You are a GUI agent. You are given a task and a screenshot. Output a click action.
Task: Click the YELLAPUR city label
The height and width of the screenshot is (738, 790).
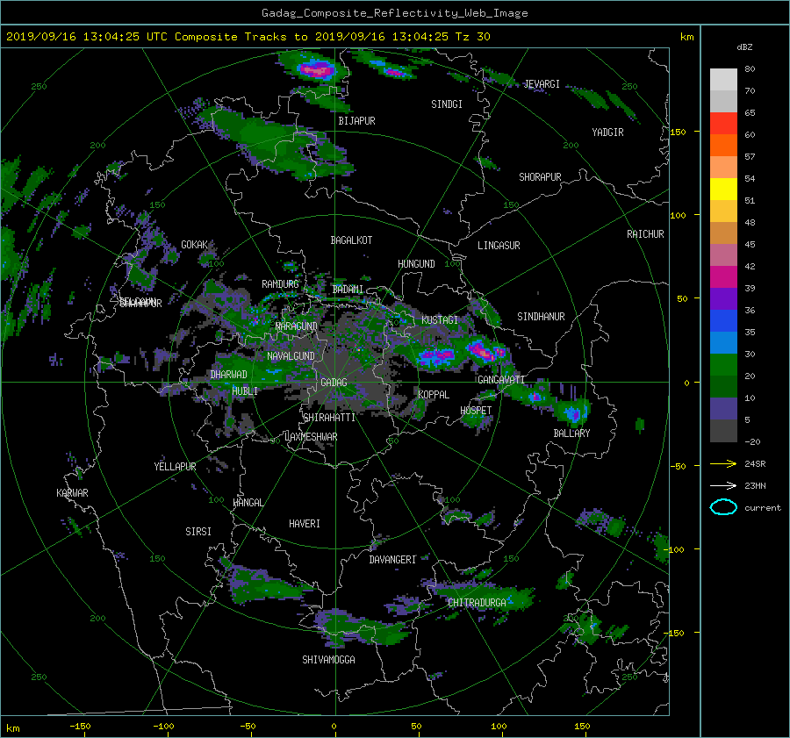pyautogui.click(x=175, y=467)
